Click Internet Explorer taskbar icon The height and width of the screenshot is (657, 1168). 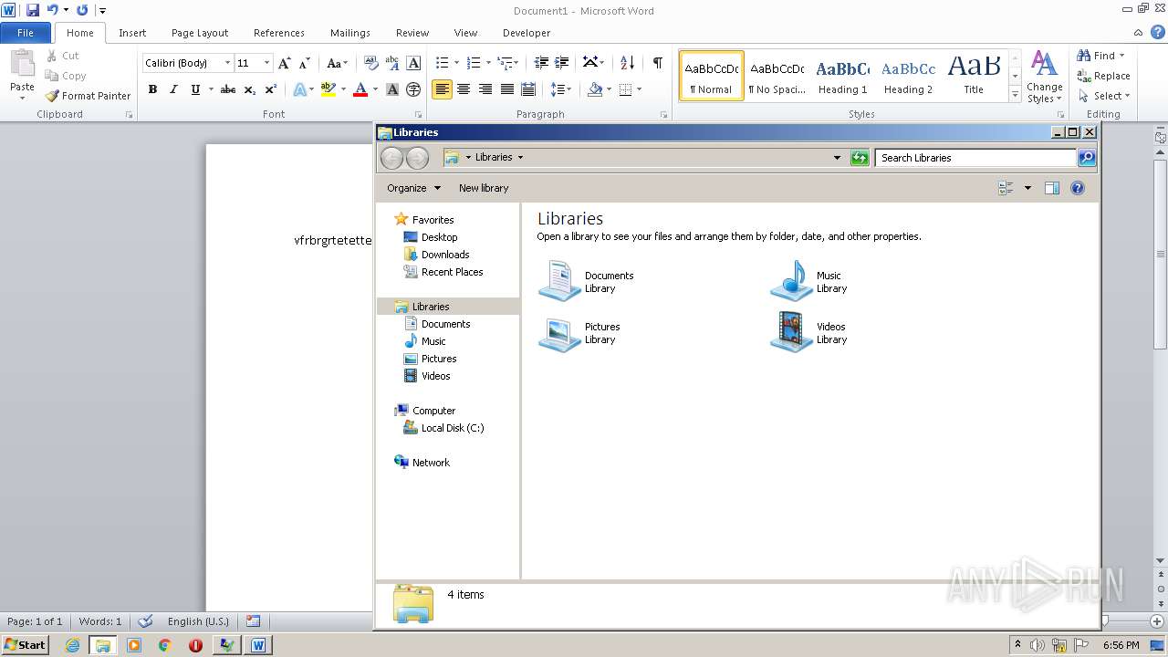pos(72,645)
